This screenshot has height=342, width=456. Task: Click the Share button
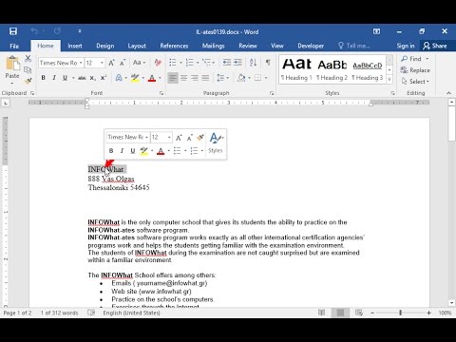(435, 46)
